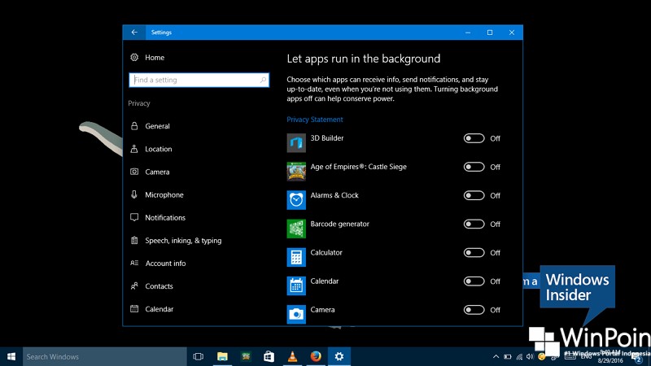Switch on Barcode generator background toggle
The width and height of the screenshot is (651, 366).
474,224
